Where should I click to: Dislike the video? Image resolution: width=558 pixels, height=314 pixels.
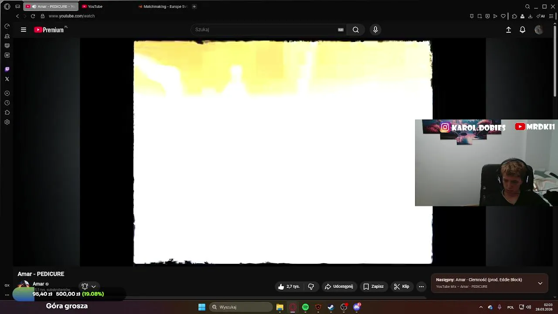311,287
